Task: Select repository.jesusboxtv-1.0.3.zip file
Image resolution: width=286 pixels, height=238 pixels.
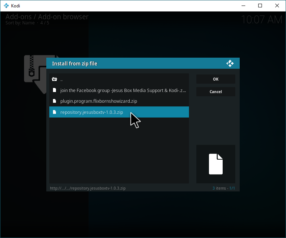Action: tap(119, 112)
